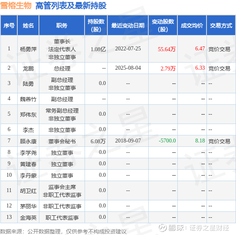Click the 55.64万 change value
236x235 pixels.
click(x=167, y=49)
